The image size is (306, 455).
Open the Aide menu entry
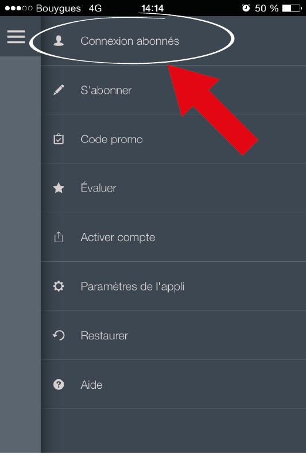(173, 385)
